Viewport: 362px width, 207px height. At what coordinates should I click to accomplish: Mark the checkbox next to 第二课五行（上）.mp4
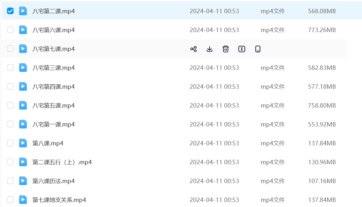click(10, 162)
